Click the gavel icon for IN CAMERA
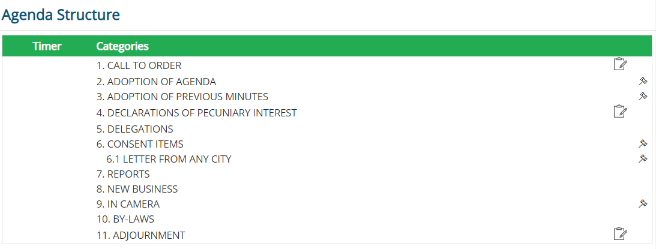This screenshot has width=656, height=249. click(643, 204)
